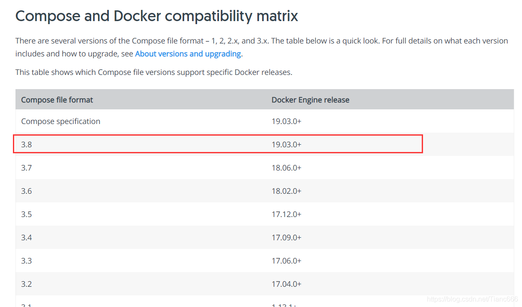Select the Compose specification cell

(x=61, y=121)
